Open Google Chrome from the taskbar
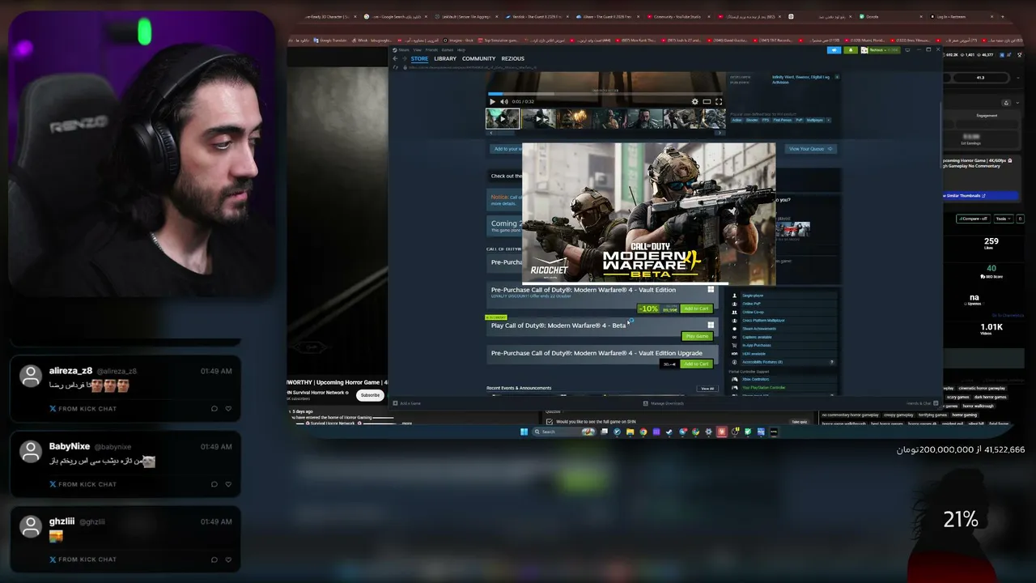 643,432
